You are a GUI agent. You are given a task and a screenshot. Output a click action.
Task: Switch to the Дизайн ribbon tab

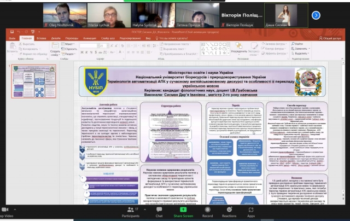(x=56, y=39)
